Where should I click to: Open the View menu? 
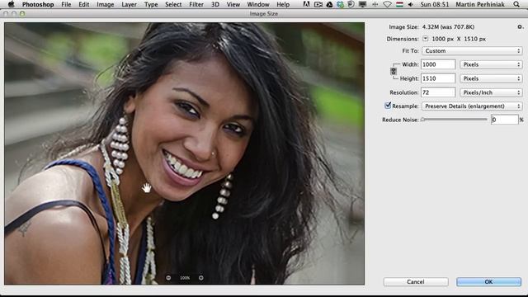coord(233,4)
